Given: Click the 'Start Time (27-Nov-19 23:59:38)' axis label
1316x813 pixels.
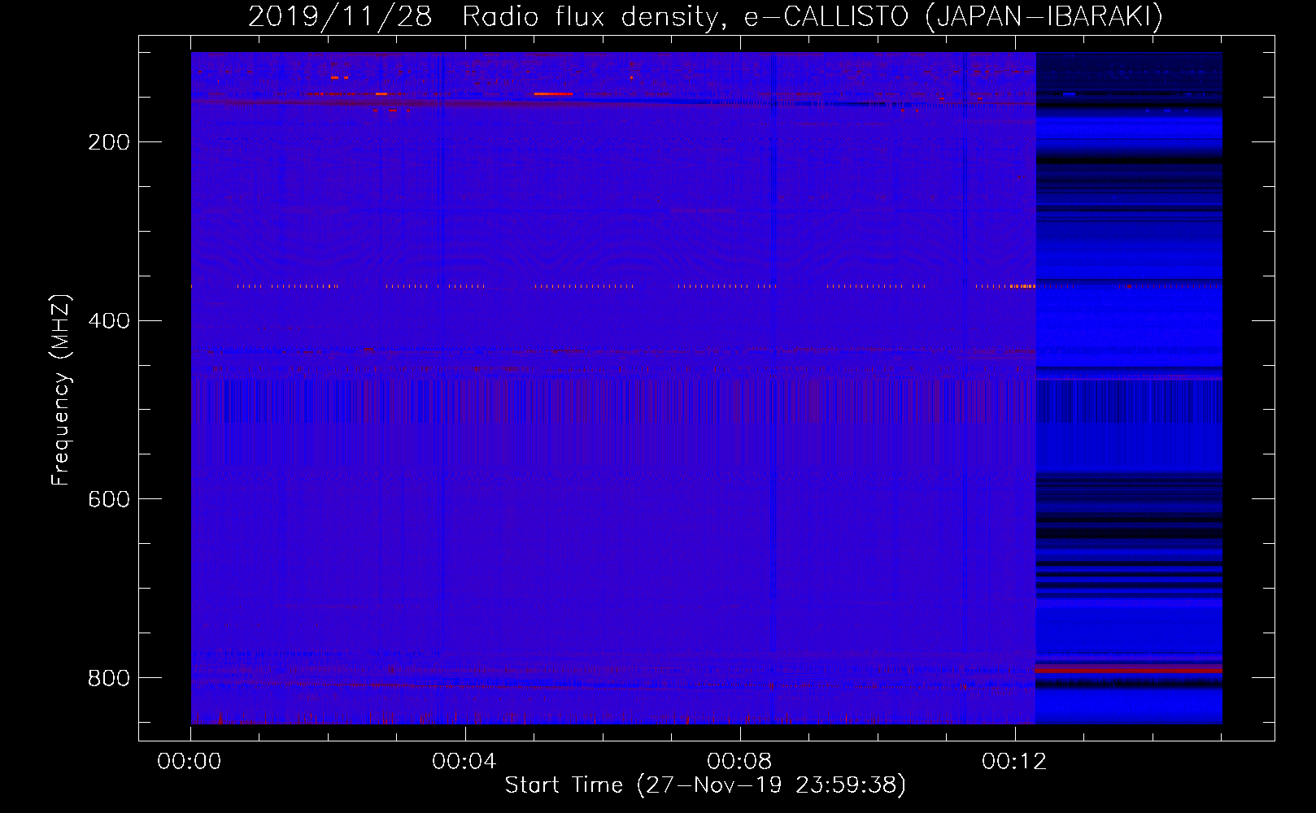Looking at the screenshot, I should click(705, 785).
